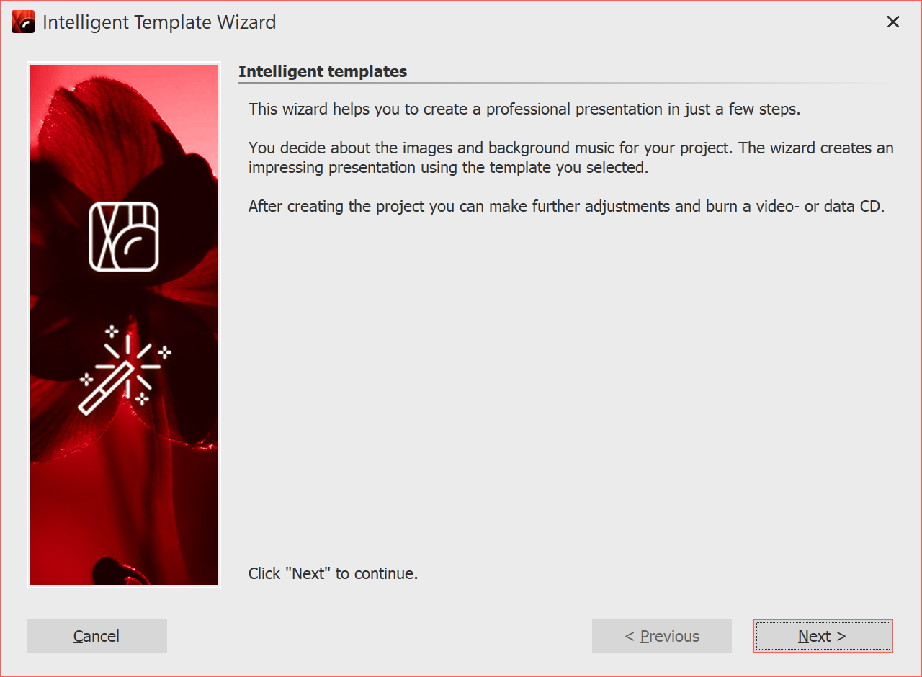Close the Intelligent Template Wizard window
922x677 pixels.
click(893, 22)
